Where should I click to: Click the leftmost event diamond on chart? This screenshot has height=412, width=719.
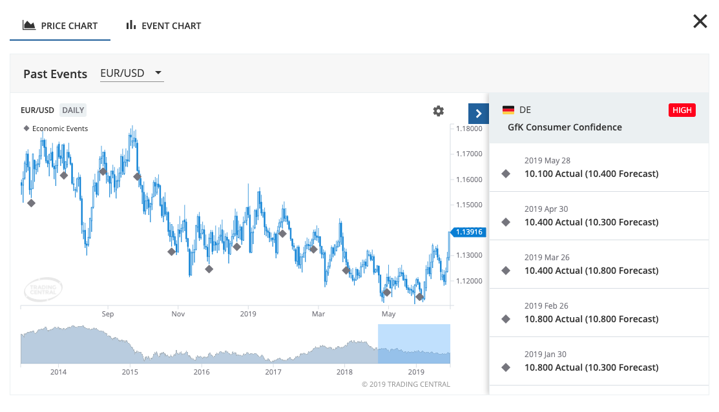31,203
